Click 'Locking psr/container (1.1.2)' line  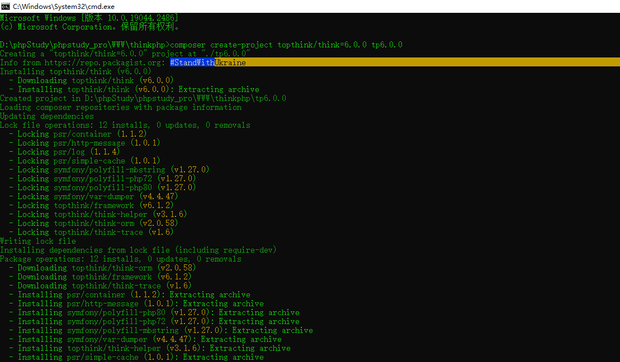point(78,134)
